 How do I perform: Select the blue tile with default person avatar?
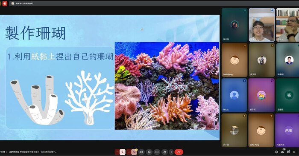235,95
